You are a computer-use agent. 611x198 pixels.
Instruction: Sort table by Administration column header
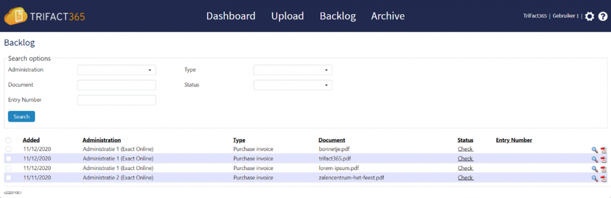click(x=102, y=140)
